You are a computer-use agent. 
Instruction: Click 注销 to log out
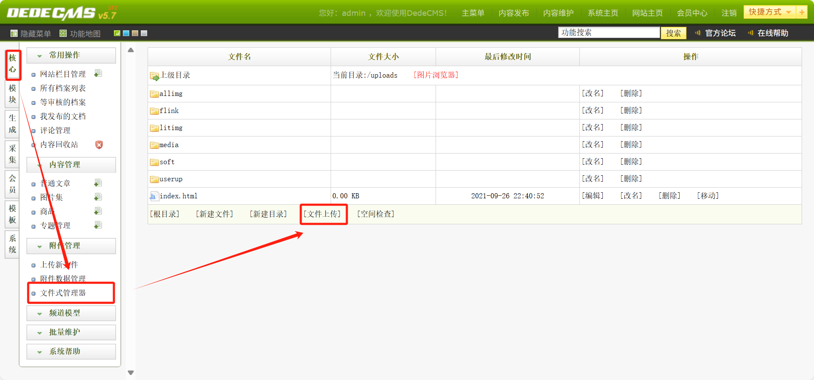[729, 13]
